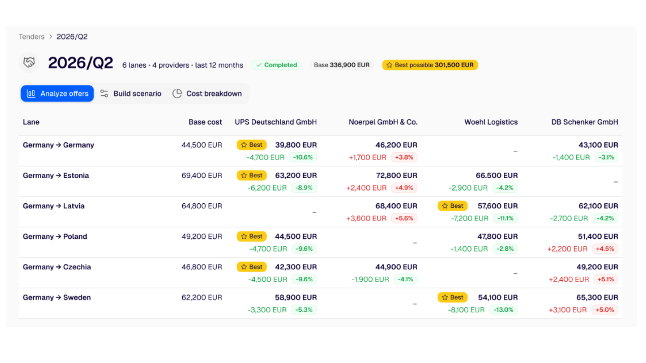The height and width of the screenshot is (363, 646).
Task: Click the pie chart icon for Cost breakdown
Action: 177,93
